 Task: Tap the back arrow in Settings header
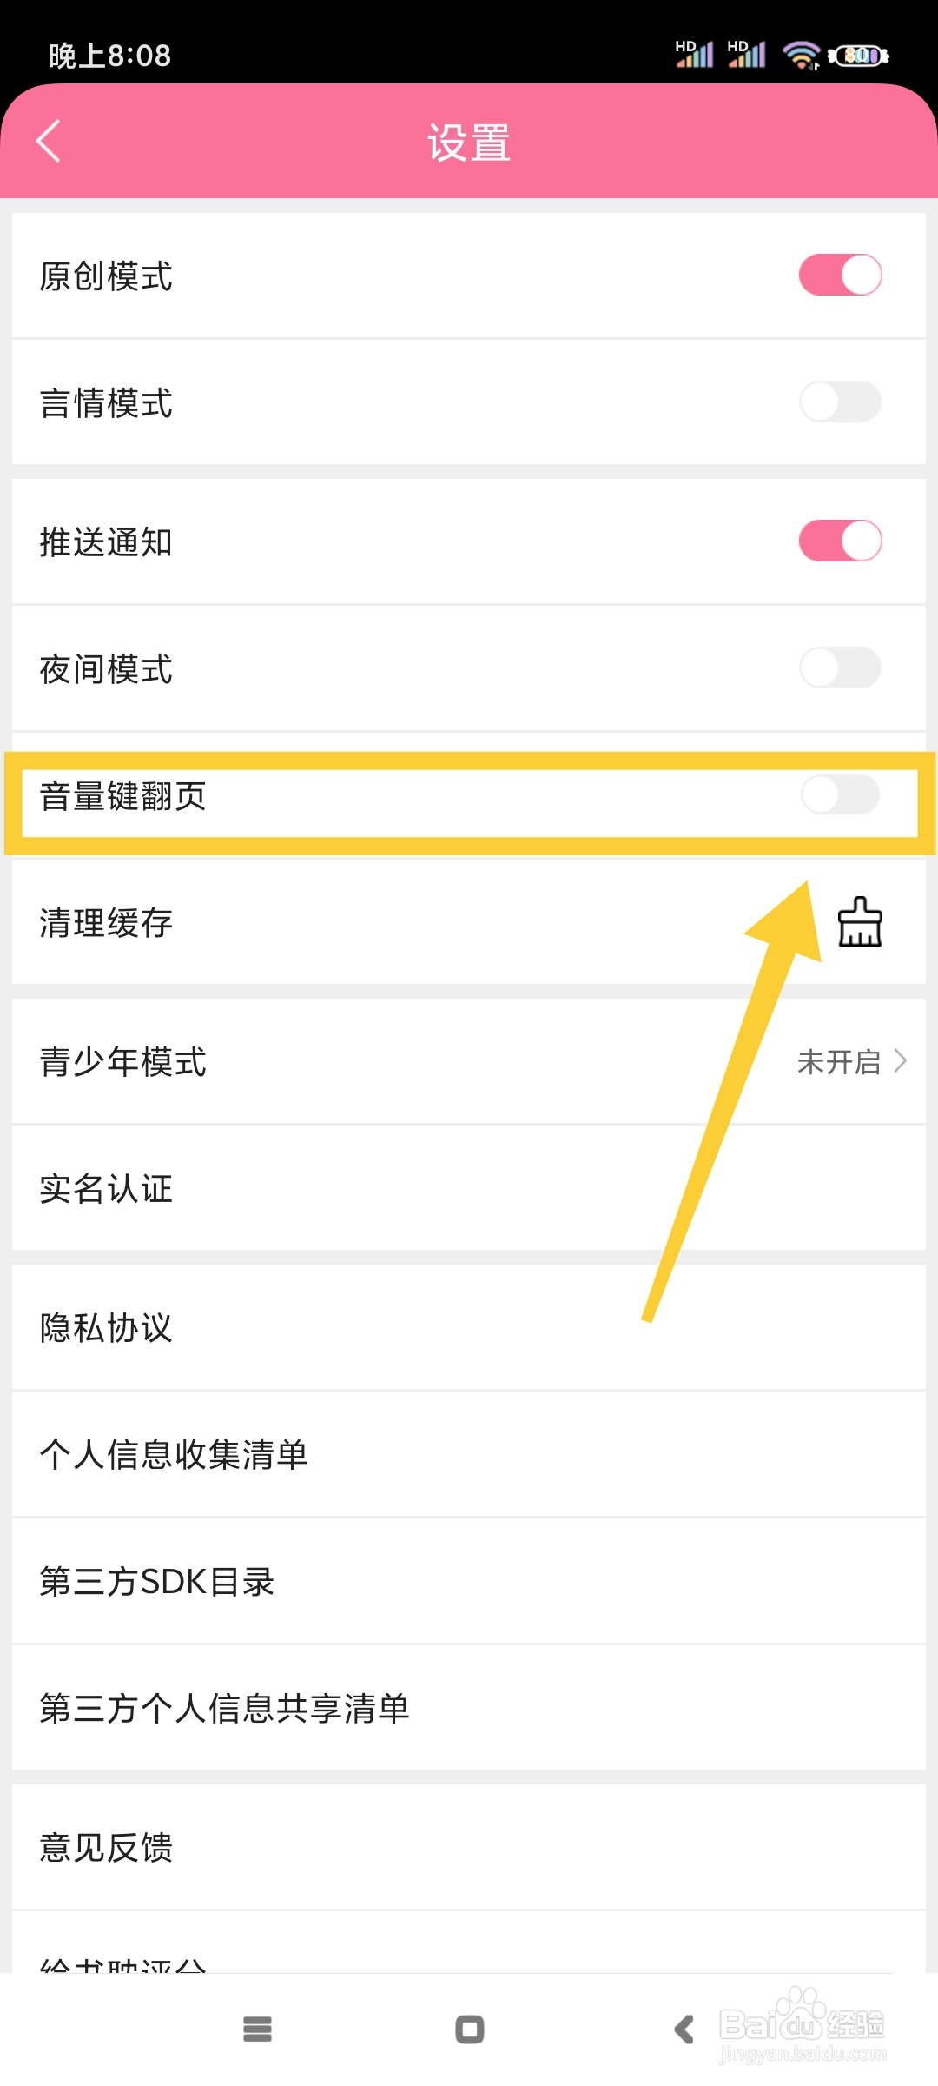(x=49, y=141)
